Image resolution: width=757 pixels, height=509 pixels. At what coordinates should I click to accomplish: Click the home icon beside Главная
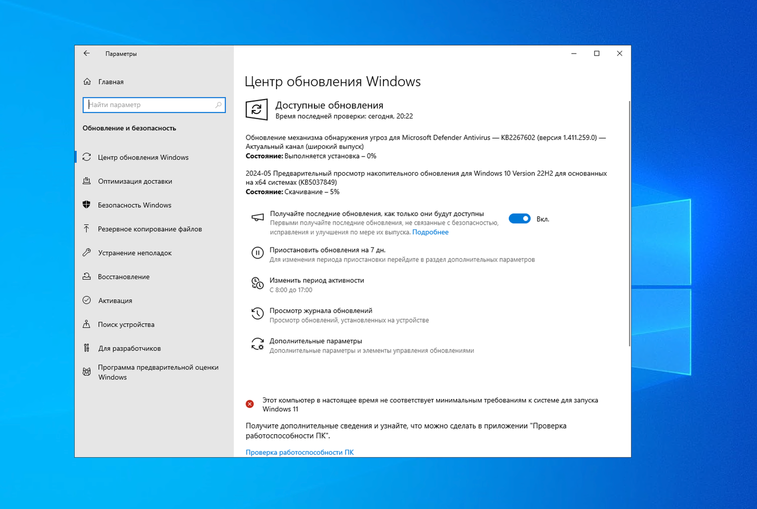click(87, 82)
